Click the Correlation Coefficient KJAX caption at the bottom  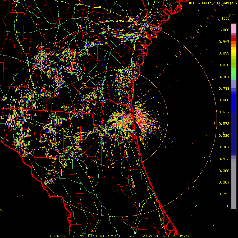coord(120,236)
